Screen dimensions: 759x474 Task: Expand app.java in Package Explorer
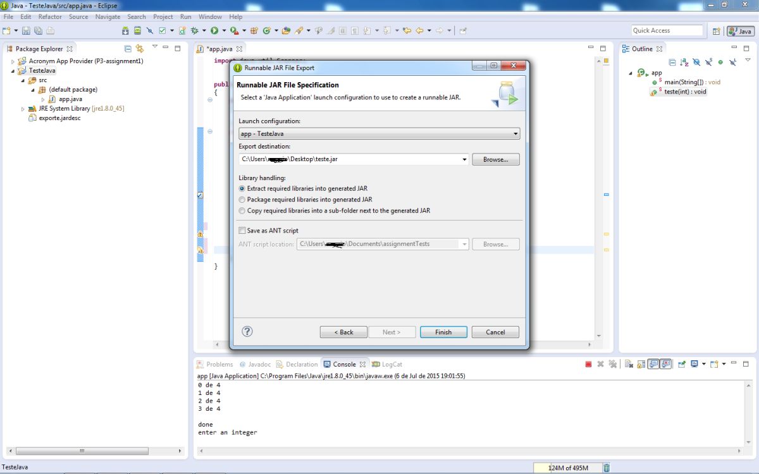pyautogui.click(x=44, y=99)
